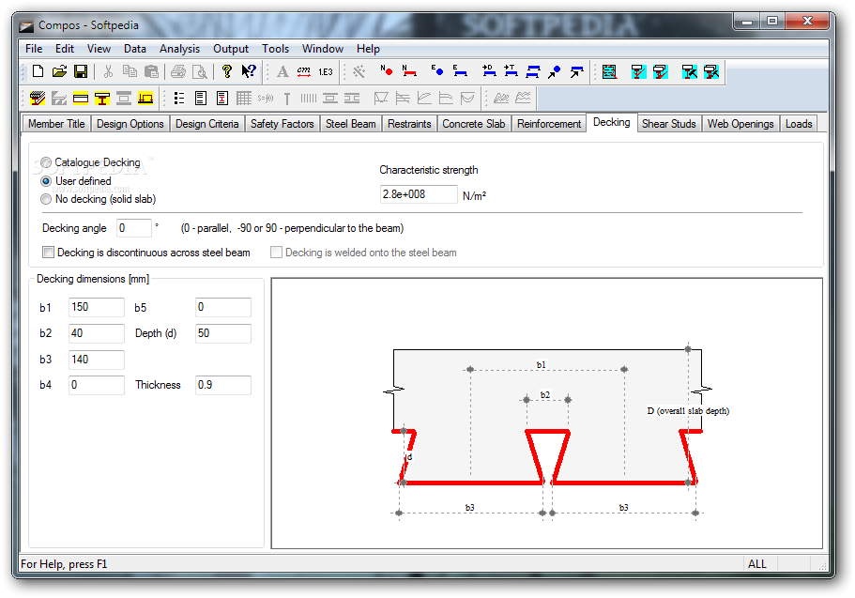The width and height of the screenshot is (855, 598).
Task: Click the '+T' beam icon
Action: [511, 71]
